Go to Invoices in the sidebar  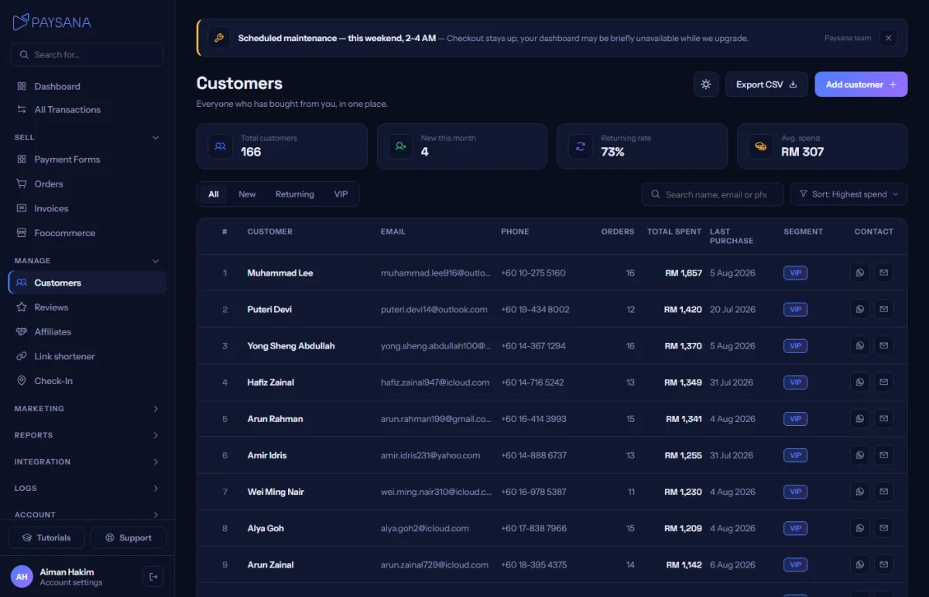pos(87,208)
